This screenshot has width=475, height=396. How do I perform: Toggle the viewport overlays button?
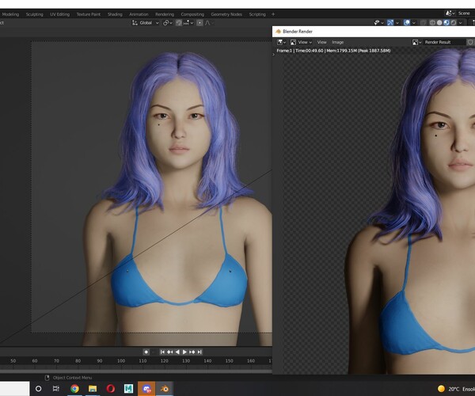coord(407,23)
